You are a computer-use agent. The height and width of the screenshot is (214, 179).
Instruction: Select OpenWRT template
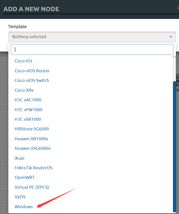click(25, 177)
